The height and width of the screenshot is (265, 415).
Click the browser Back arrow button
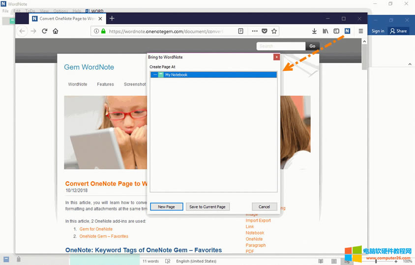22,31
